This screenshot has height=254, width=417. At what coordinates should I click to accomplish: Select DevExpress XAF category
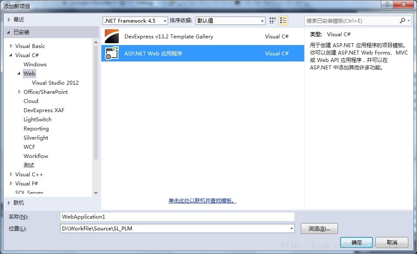44,110
